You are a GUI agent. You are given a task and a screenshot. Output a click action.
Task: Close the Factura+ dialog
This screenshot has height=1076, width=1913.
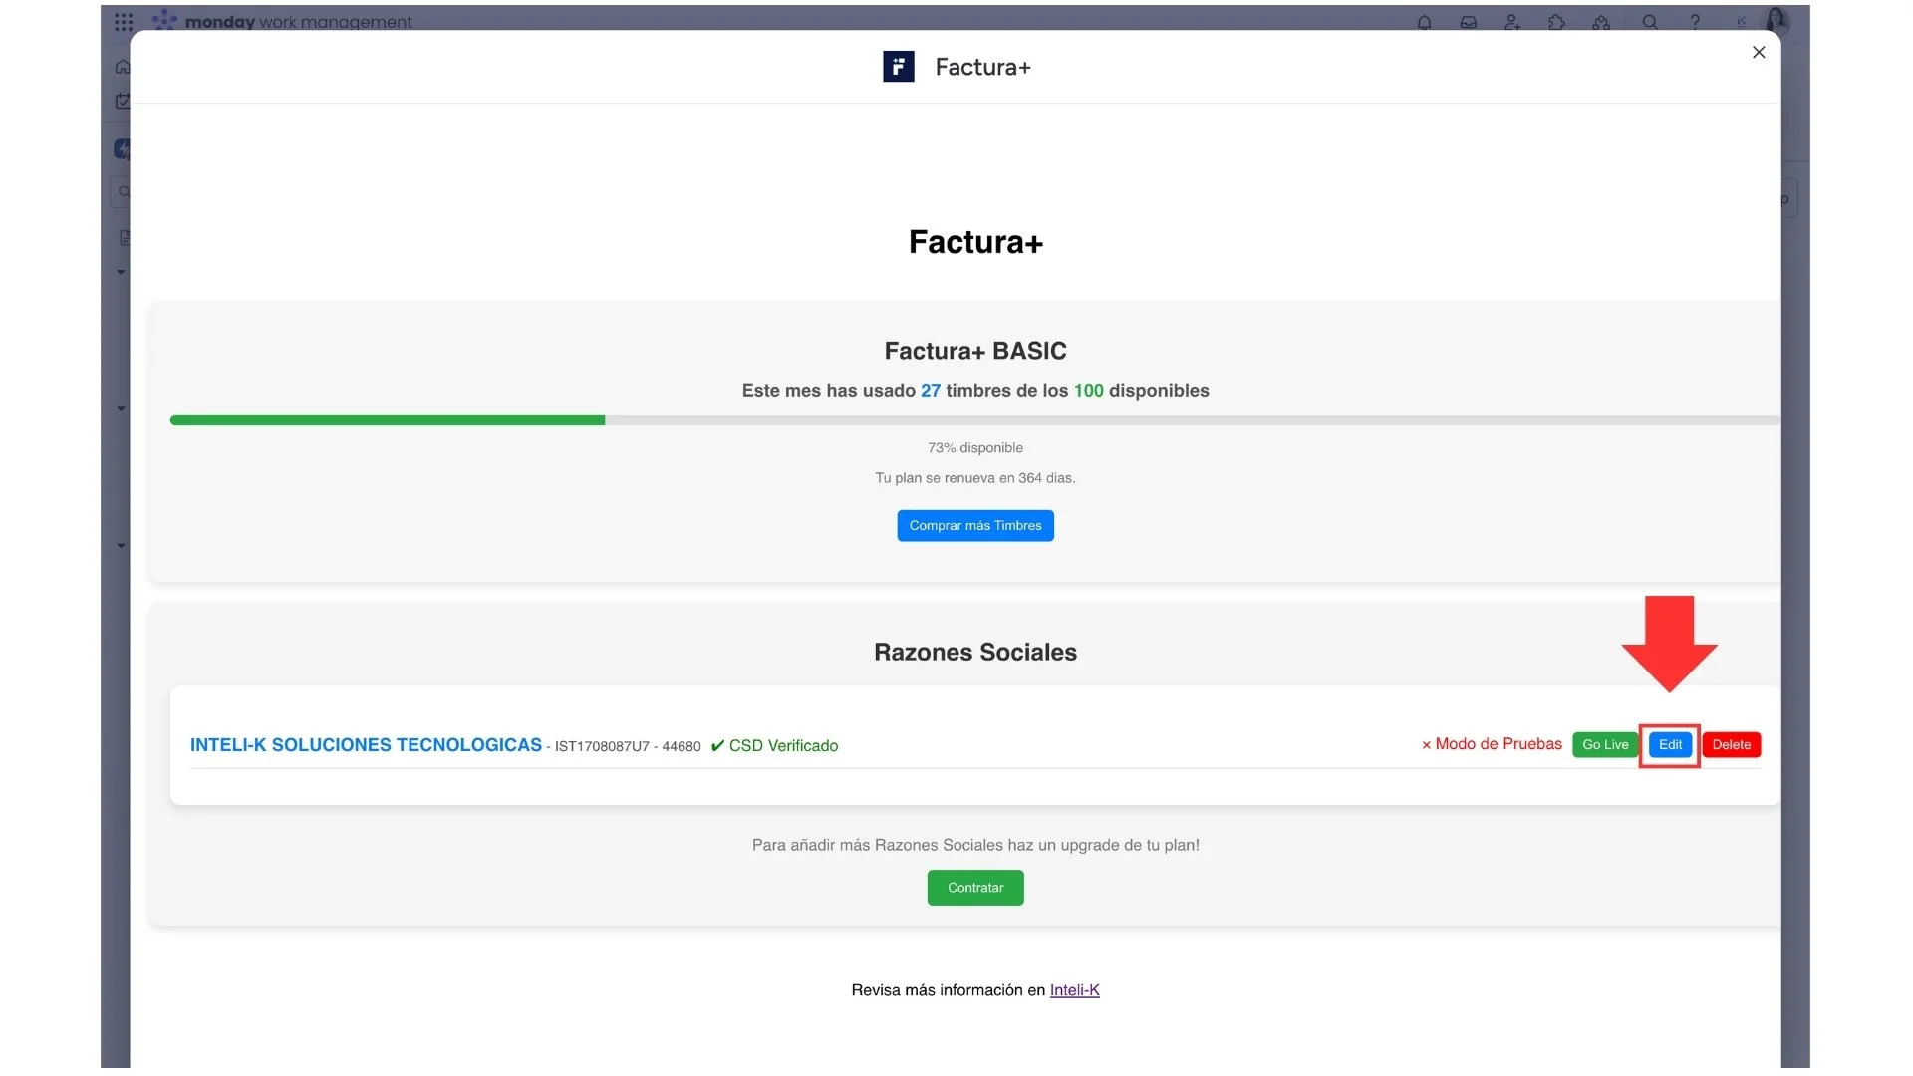[1759, 52]
